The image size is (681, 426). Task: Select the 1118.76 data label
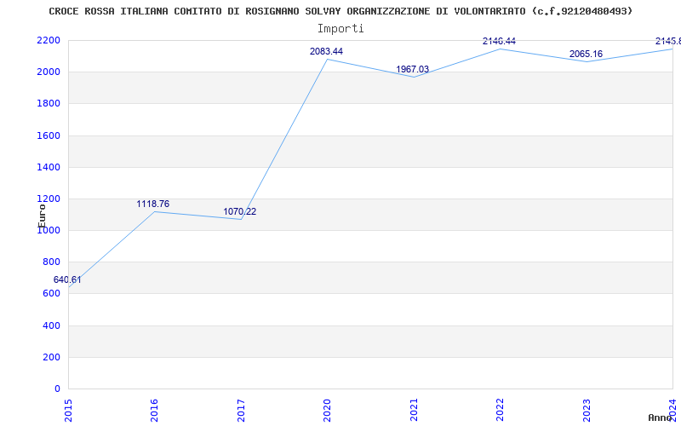[153, 204]
